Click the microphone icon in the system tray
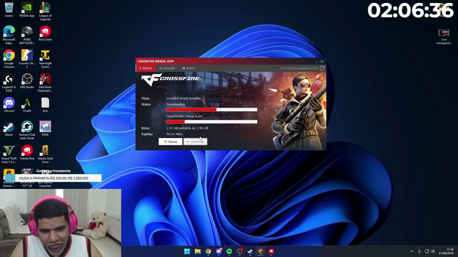This screenshot has height=257, width=458. click(419, 251)
